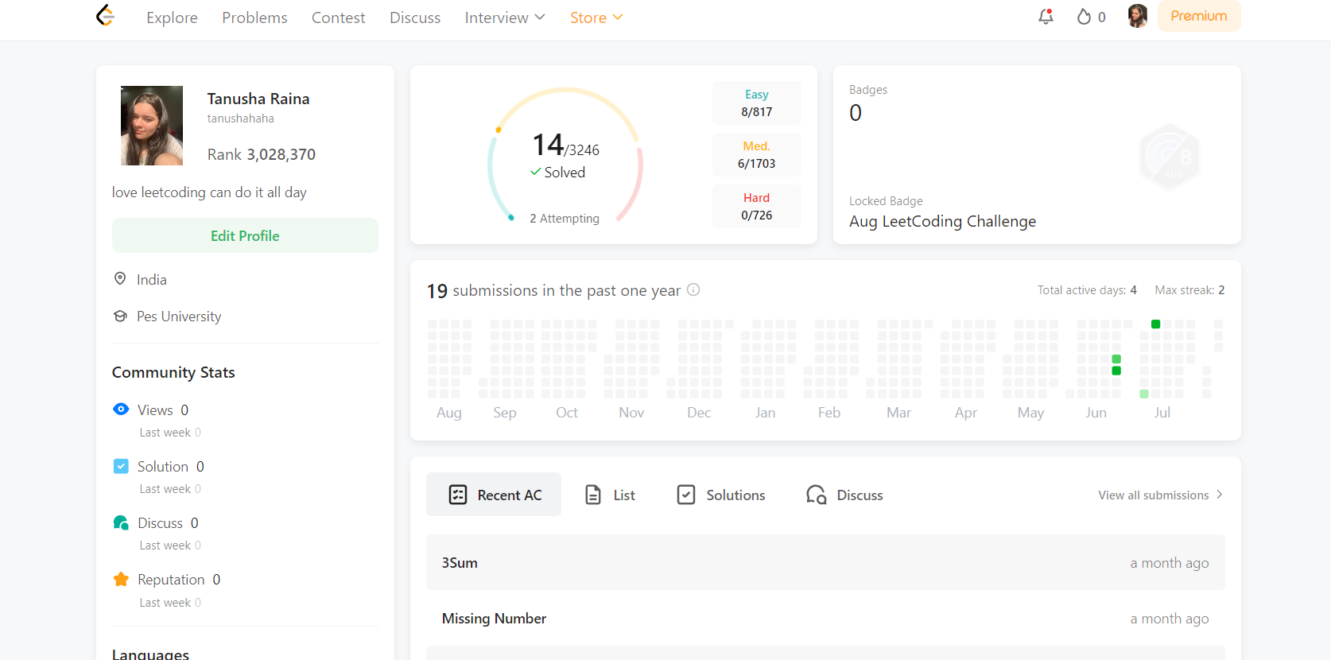Expand the Store dropdown menu

(x=596, y=17)
